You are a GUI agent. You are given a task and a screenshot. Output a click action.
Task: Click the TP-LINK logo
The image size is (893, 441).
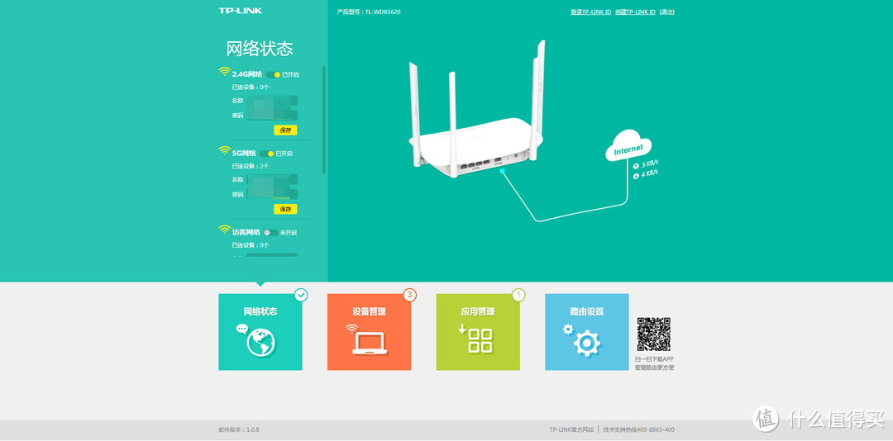[x=240, y=11]
